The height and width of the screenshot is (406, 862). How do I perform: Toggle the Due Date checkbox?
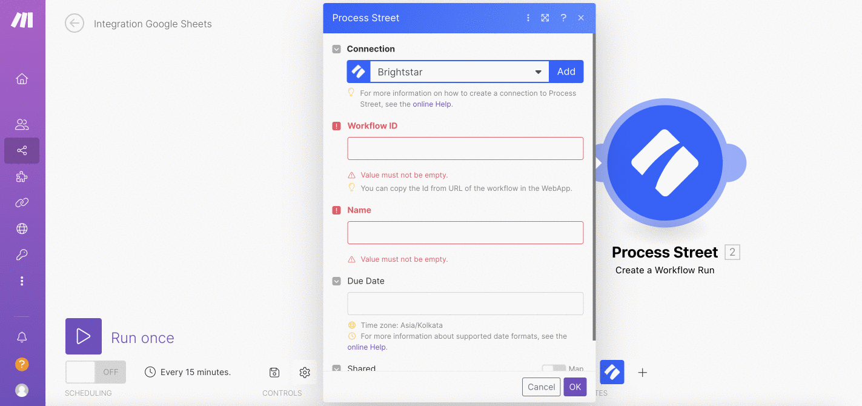(x=337, y=281)
